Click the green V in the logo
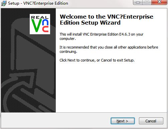Viewport: 168px width, 129px height. pyautogui.click(x=36, y=26)
